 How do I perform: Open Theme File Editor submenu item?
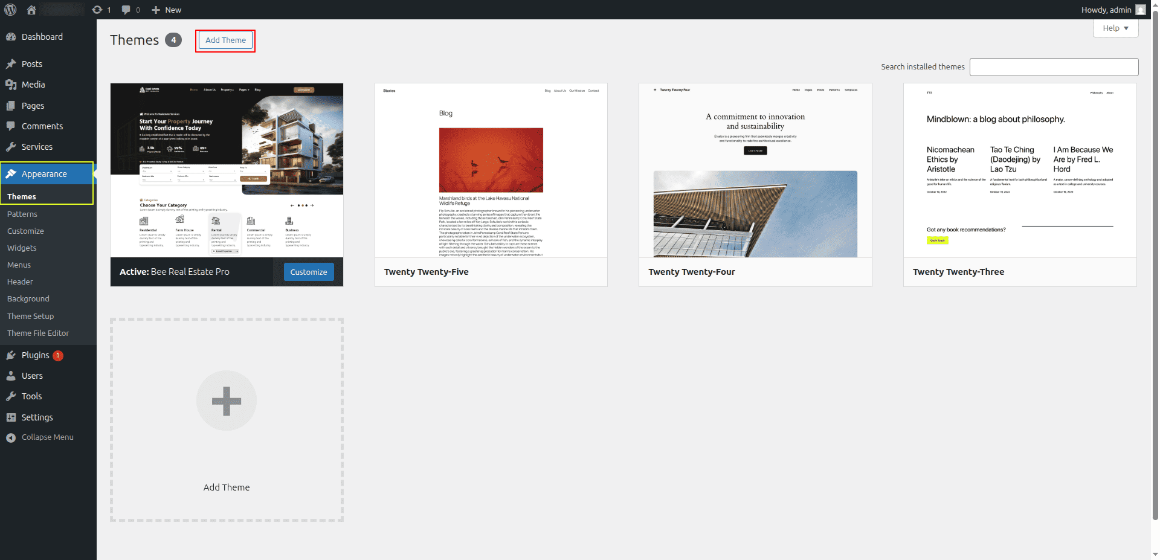[38, 333]
